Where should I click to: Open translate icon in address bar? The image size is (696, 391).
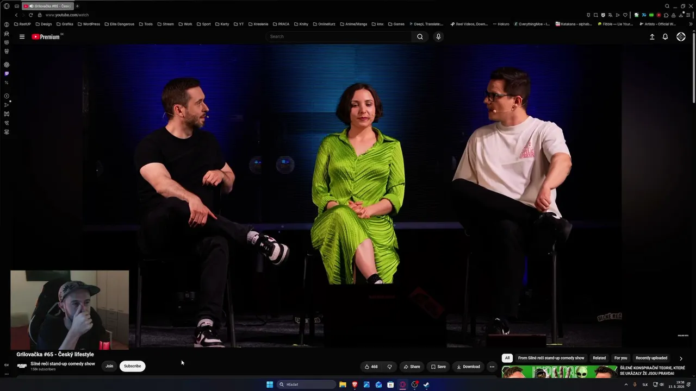tap(611, 15)
